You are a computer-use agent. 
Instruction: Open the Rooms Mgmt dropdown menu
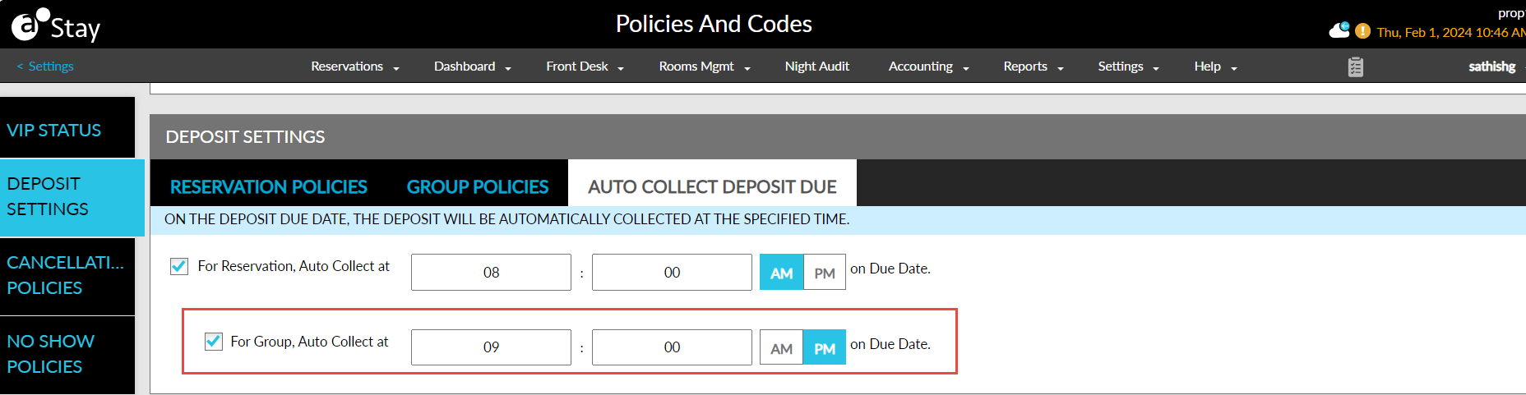tap(704, 67)
